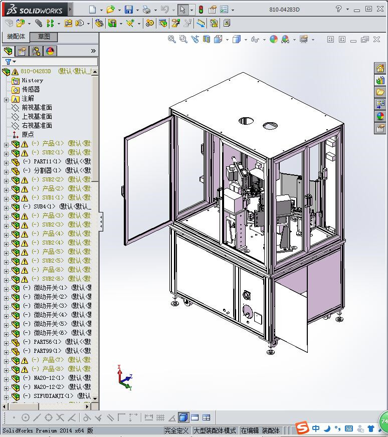Open Design Library in task pane
388x437 pixels.
pos(380,81)
